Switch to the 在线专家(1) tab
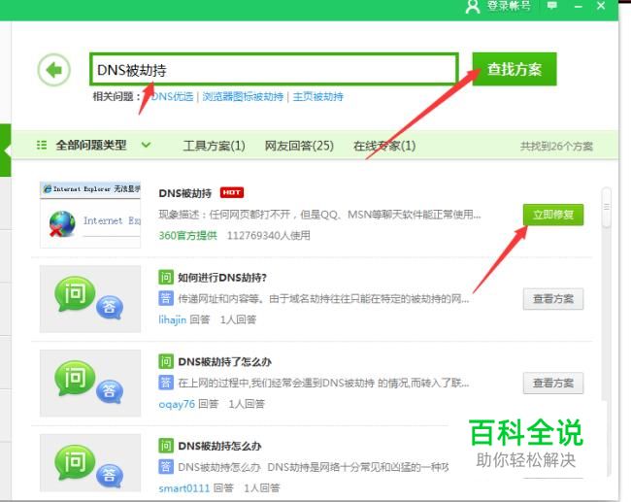Image resolution: width=631 pixels, height=502 pixels. click(384, 146)
